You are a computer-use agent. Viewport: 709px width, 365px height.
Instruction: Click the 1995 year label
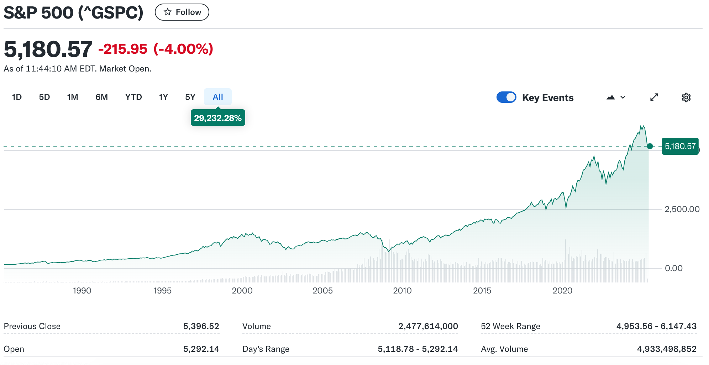[x=162, y=291]
